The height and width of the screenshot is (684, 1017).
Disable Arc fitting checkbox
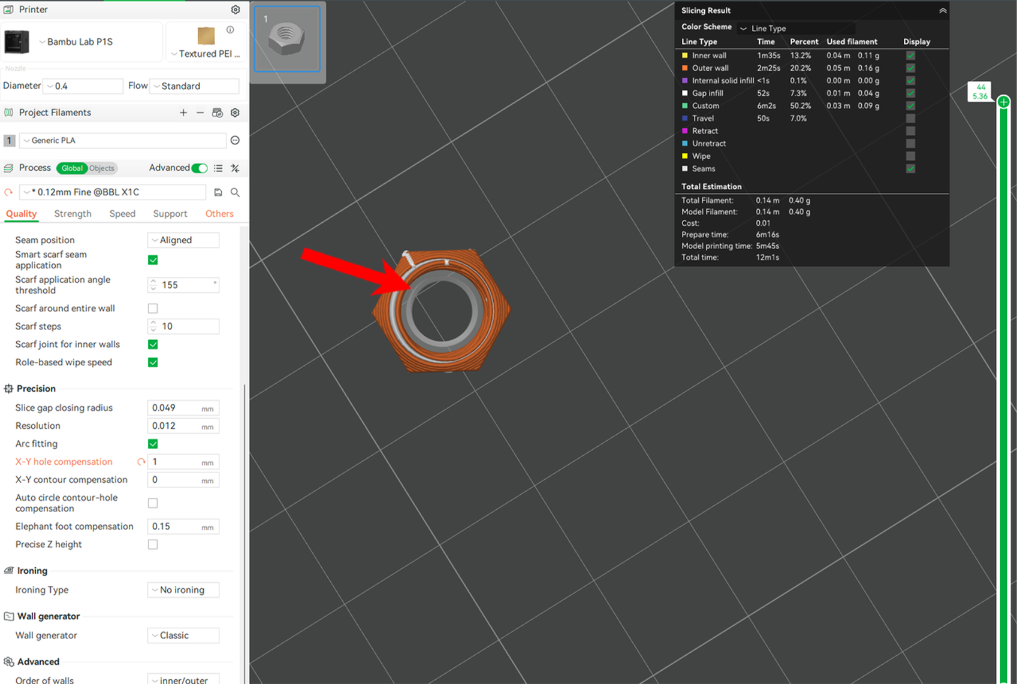(x=153, y=444)
